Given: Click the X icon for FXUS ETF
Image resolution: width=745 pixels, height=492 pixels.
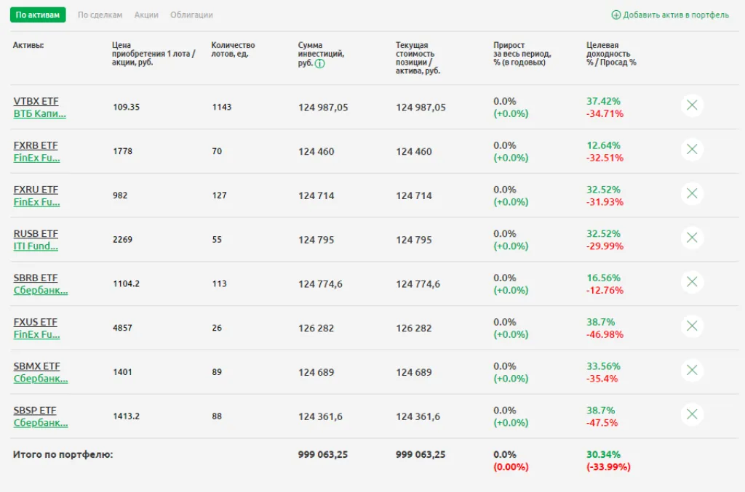Looking at the screenshot, I should (692, 326).
